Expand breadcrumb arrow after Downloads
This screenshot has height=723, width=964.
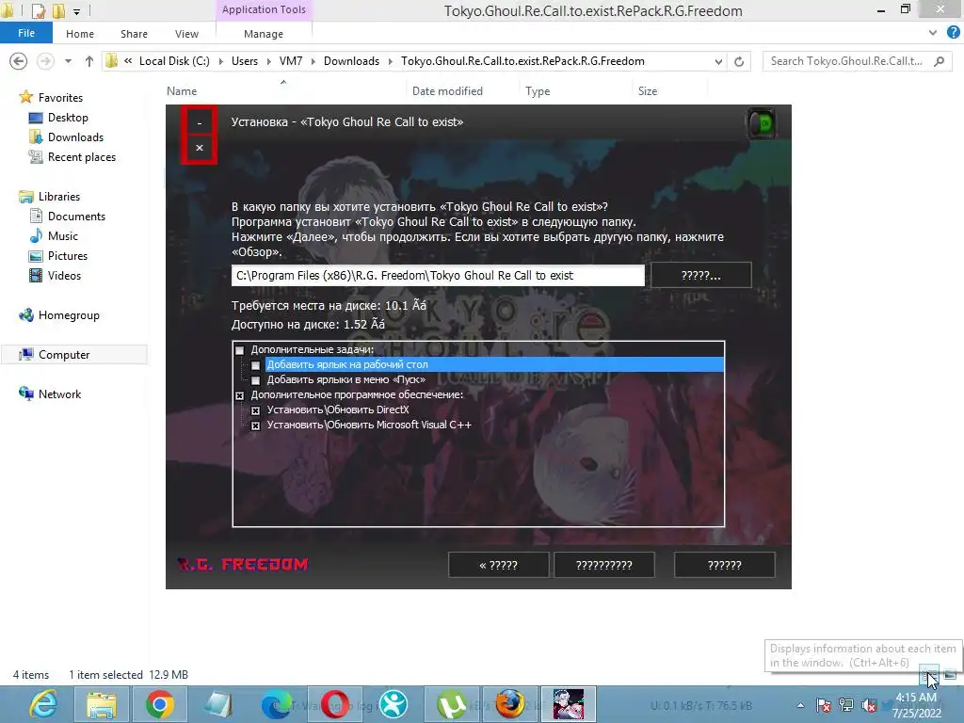(x=390, y=61)
